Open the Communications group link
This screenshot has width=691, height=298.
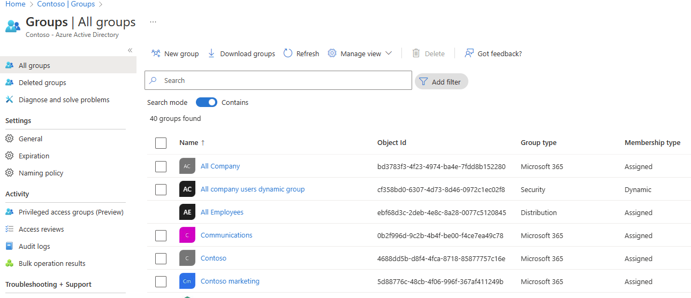coord(226,235)
